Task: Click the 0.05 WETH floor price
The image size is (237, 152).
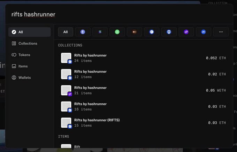Action: pos(216,90)
